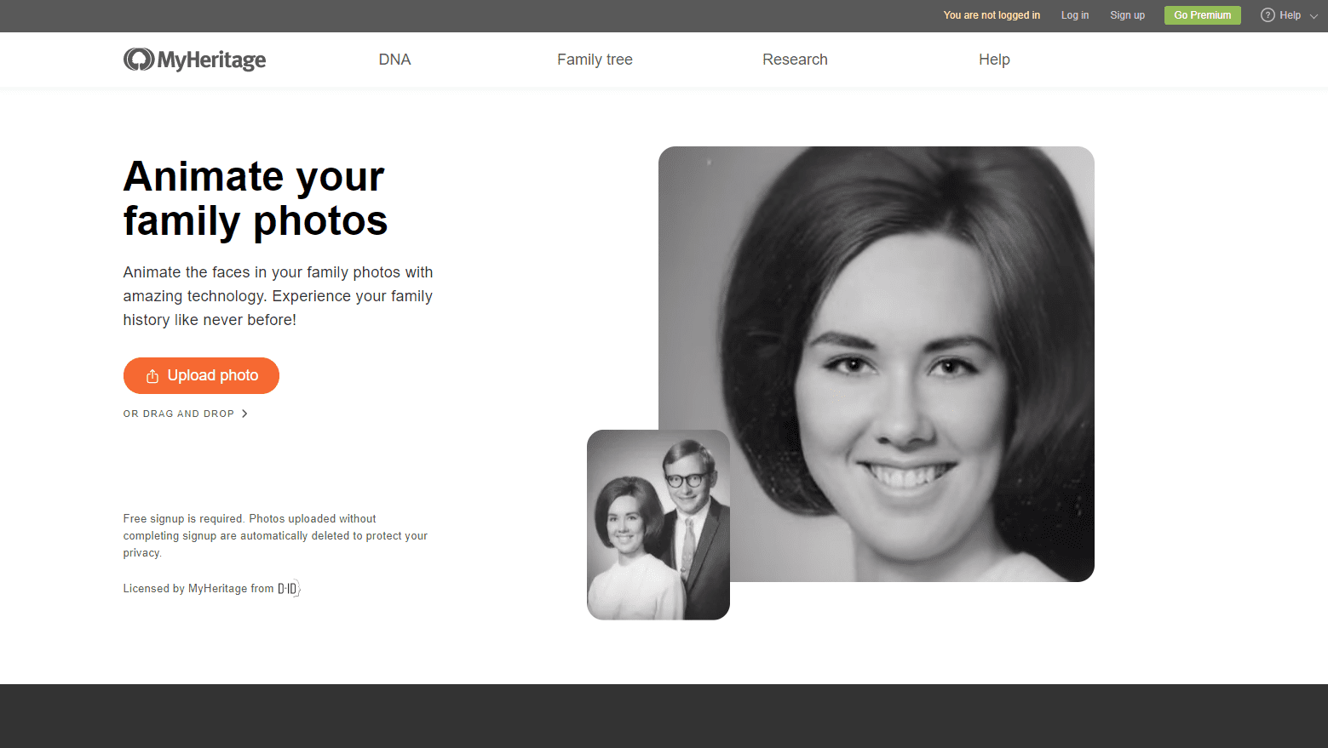Click the MyHeritage wordmark text
This screenshot has width=1328, height=748.
point(211,60)
